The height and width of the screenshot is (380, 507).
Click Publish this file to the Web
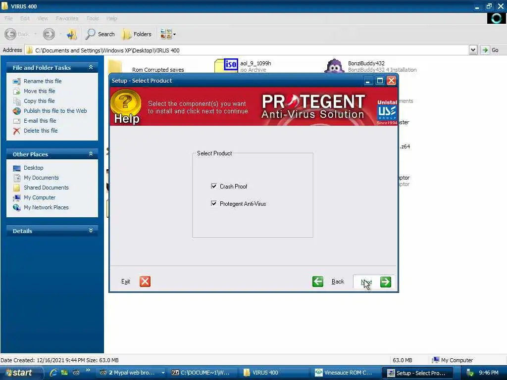click(x=55, y=111)
